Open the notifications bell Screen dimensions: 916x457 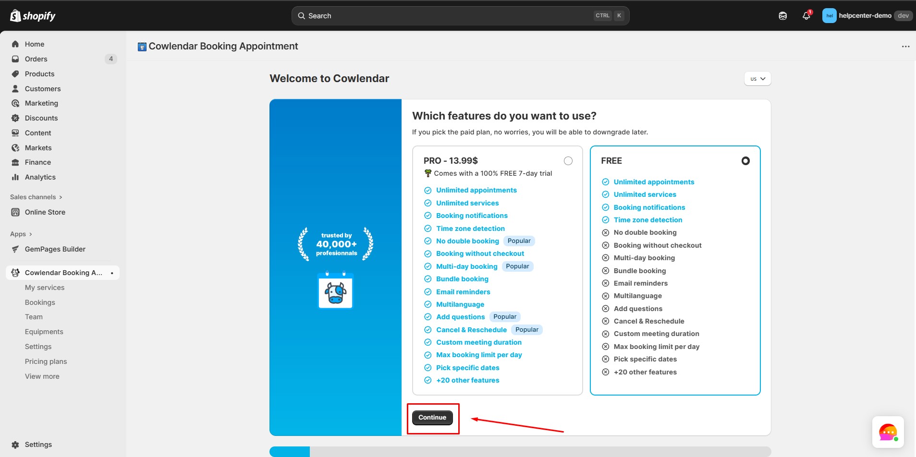(x=806, y=16)
